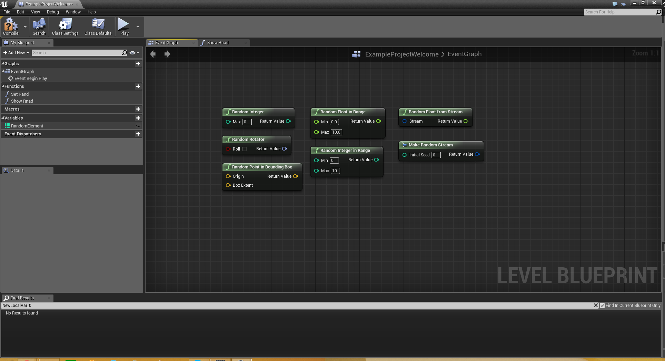
Task: Open the Debug menu
Action: (53, 12)
